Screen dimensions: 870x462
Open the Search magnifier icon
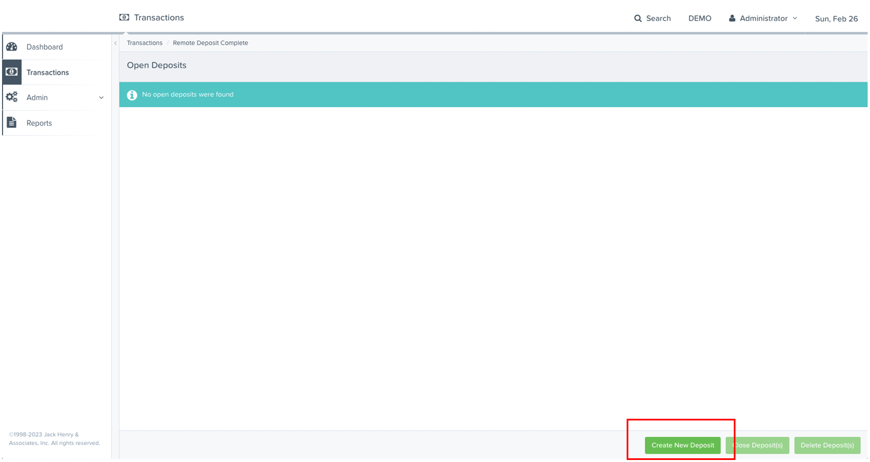click(x=638, y=18)
